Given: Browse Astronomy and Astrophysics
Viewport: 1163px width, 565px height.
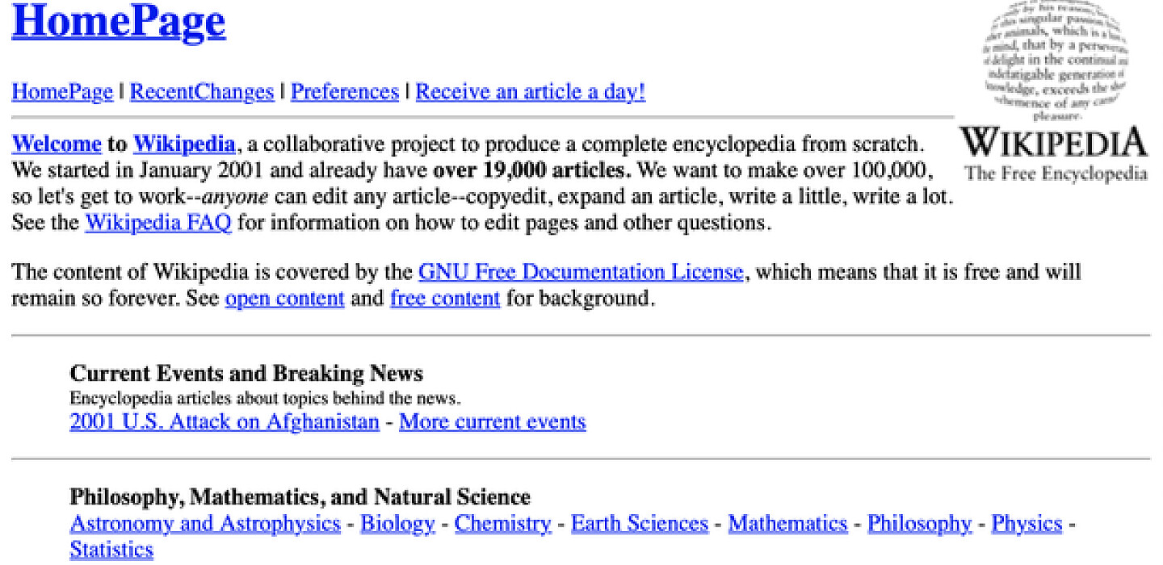Looking at the screenshot, I should point(205,523).
